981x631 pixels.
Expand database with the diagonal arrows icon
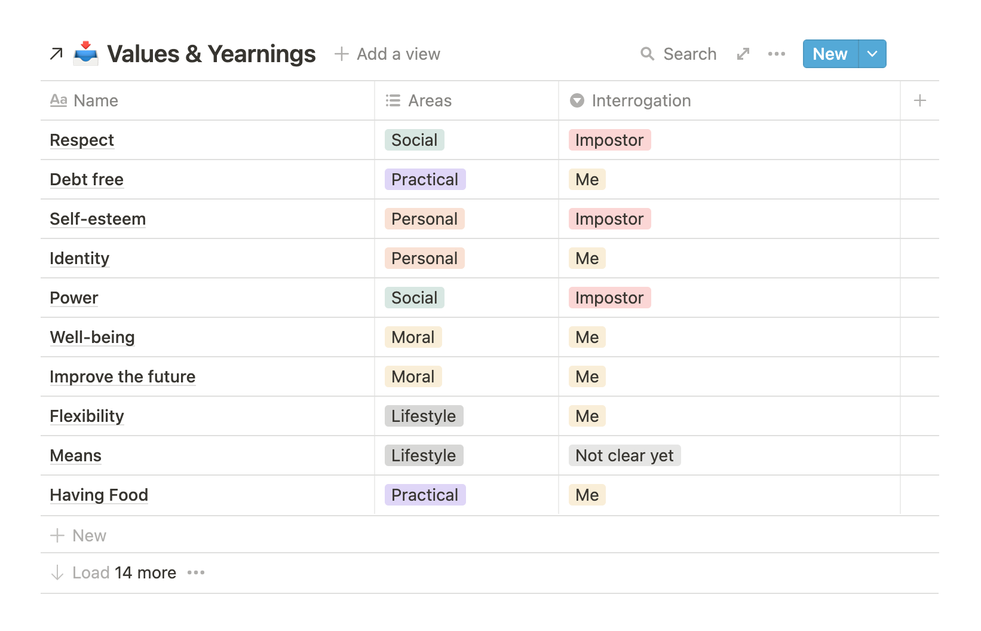(743, 54)
